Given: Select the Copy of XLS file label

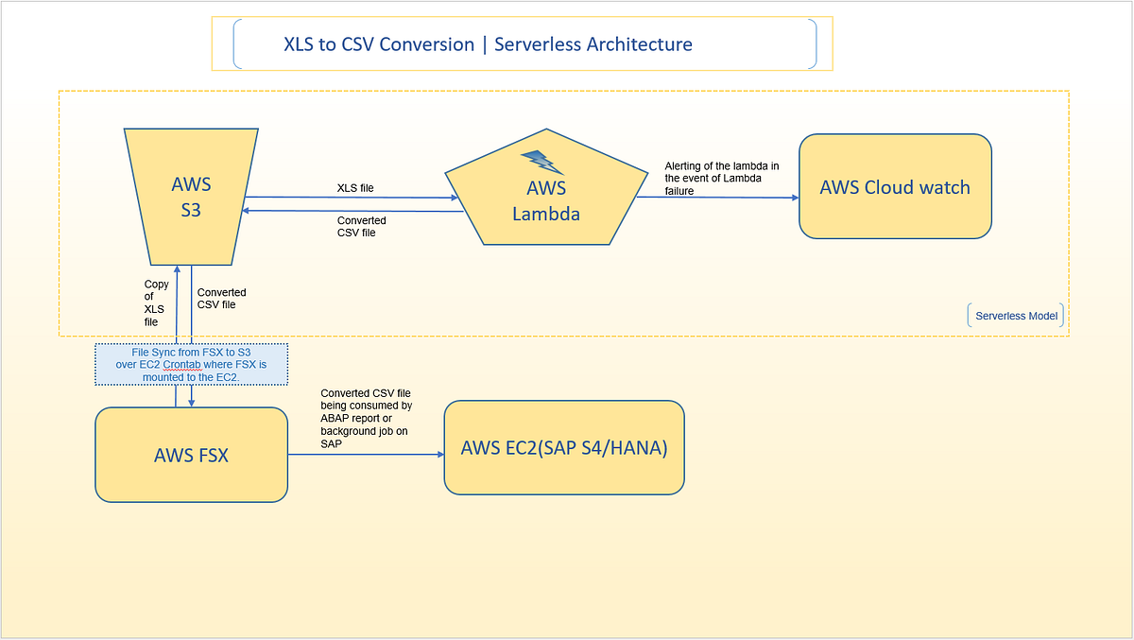Looking at the screenshot, I should coord(154,303).
